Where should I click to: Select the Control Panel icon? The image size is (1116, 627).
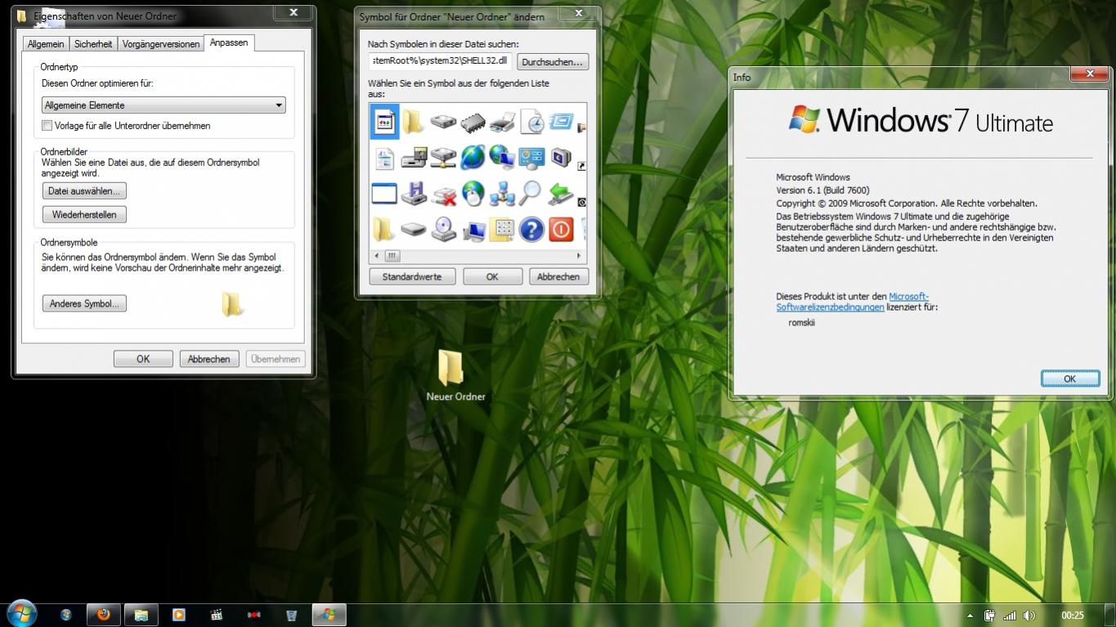pyautogui.click(x=532, y=158)
